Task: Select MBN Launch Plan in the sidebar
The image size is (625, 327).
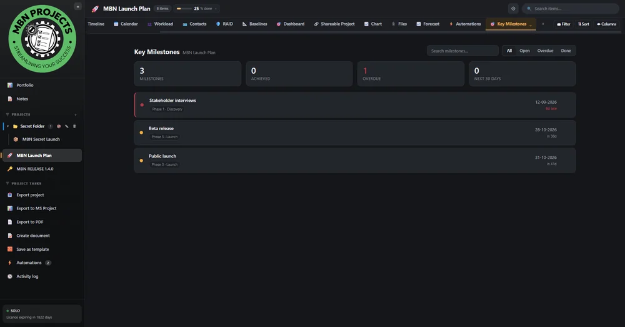Action: point(42,155)
